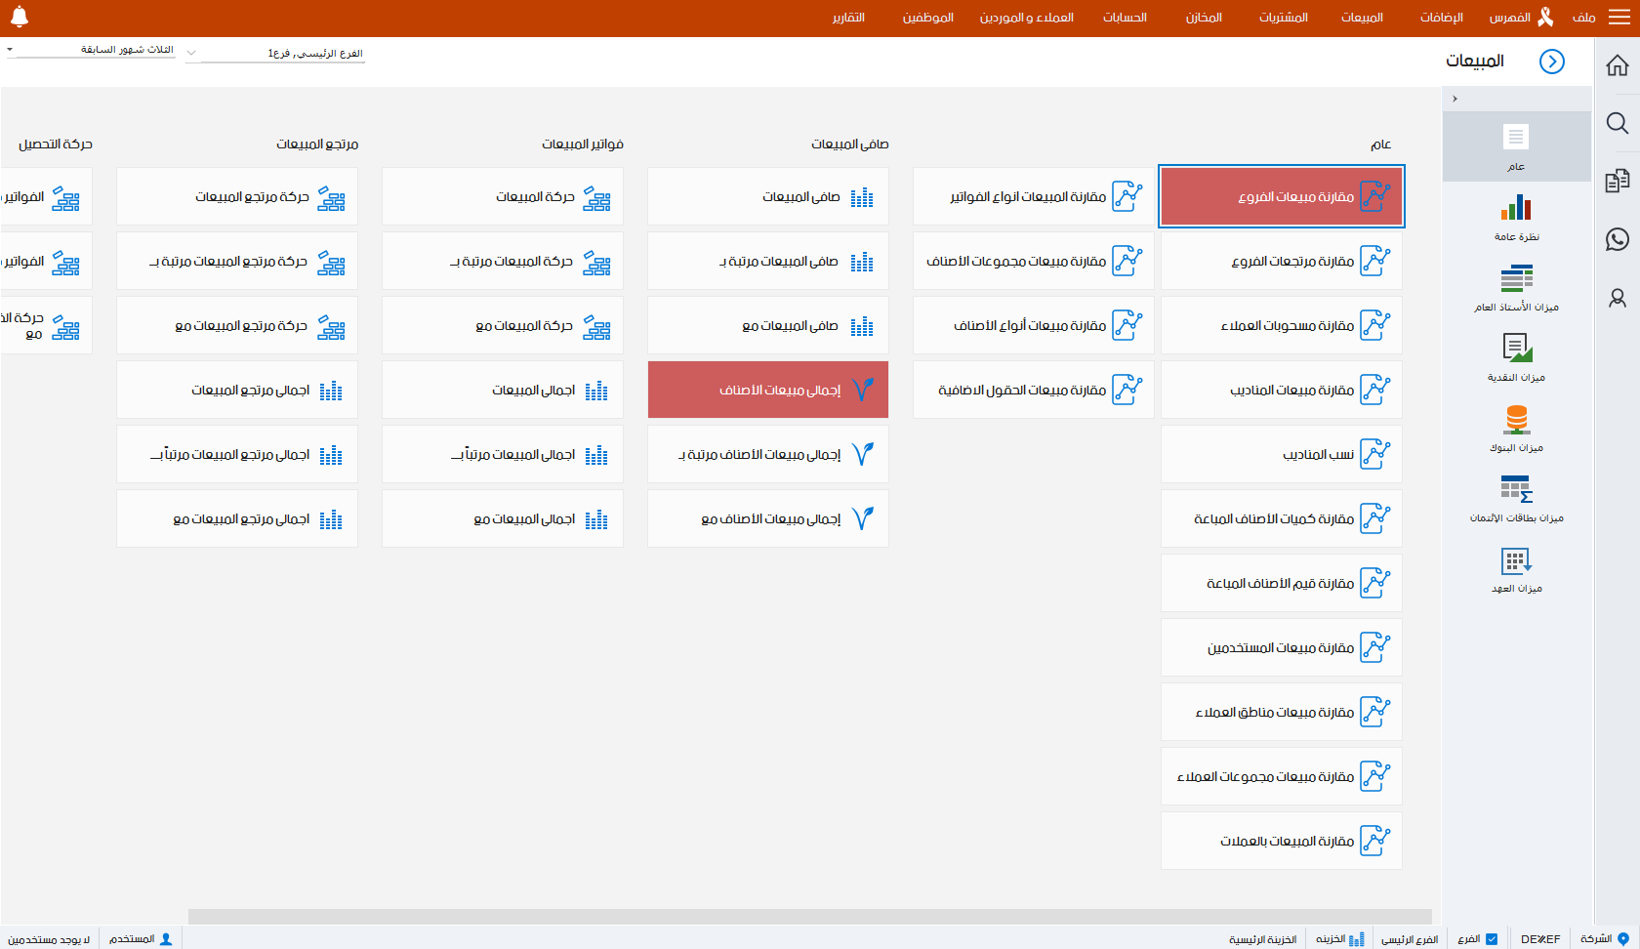
Task: Open the التقارير menu in top bar
Action: tap(847, 18)
